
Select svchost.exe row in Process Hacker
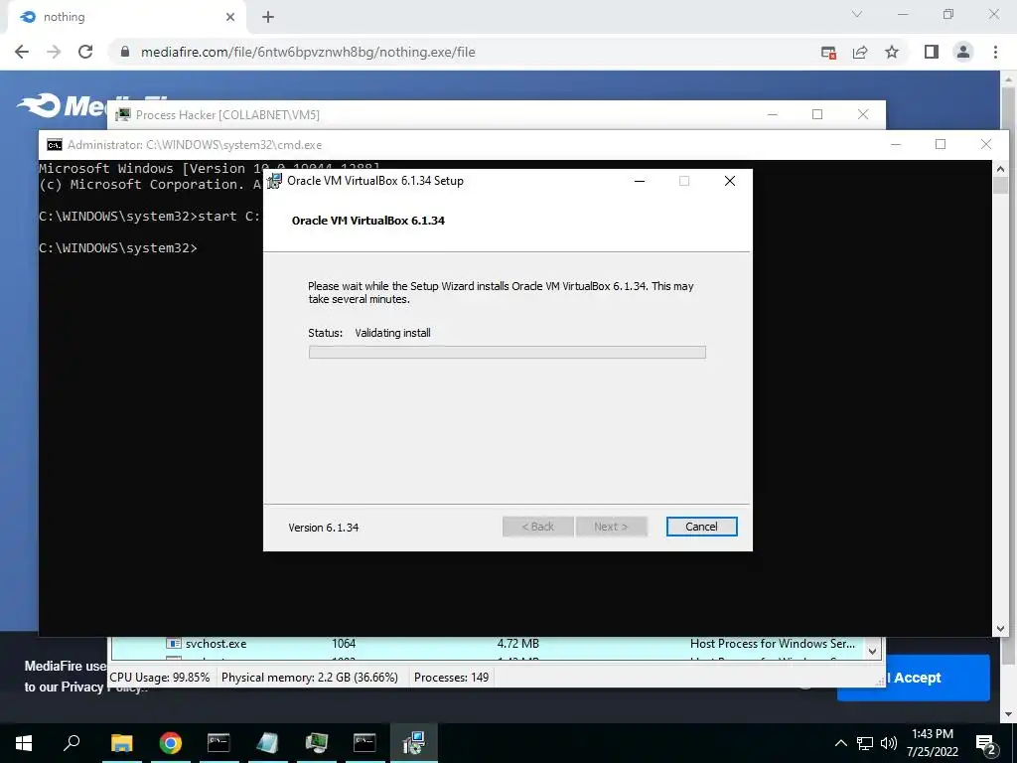(x=488, y=644)
